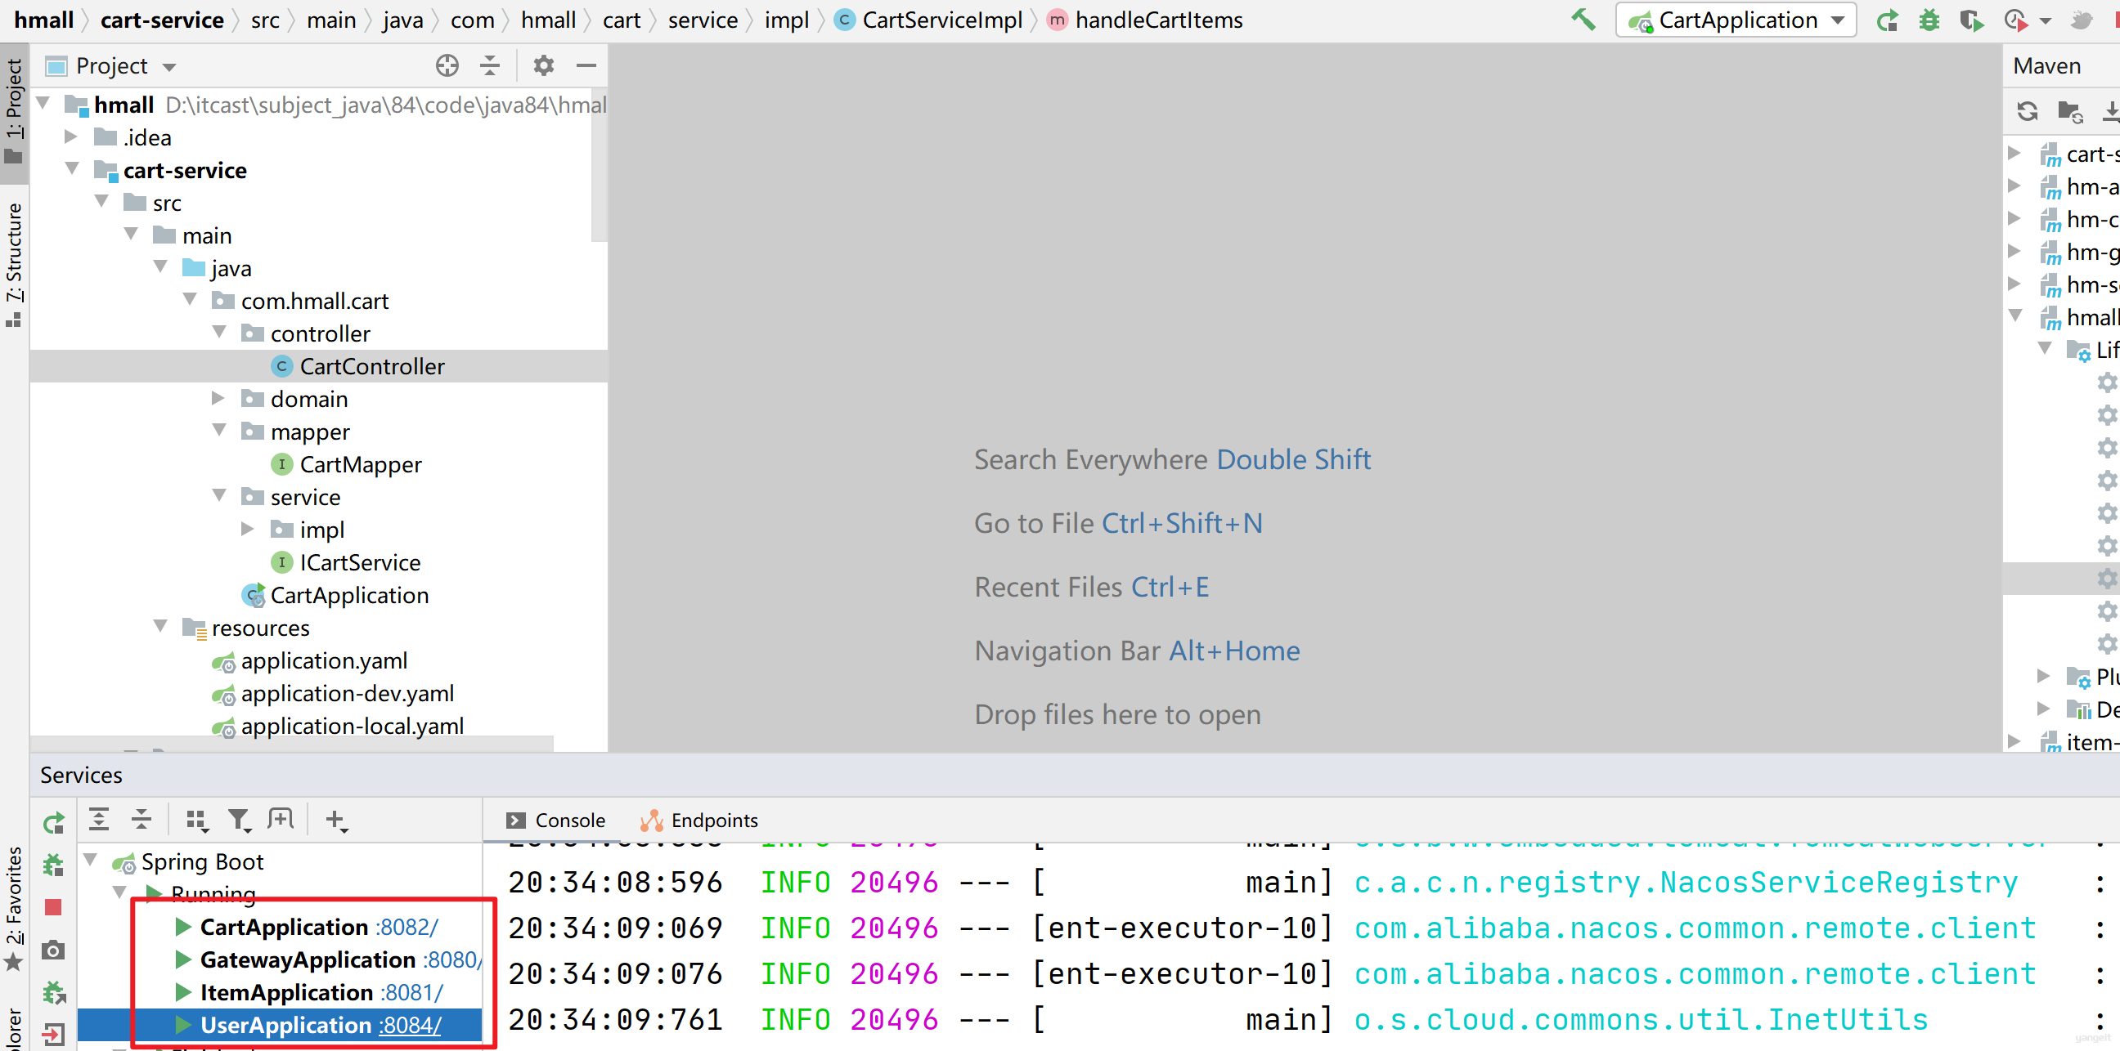Open the 7: Structure tool window tab

14,263
